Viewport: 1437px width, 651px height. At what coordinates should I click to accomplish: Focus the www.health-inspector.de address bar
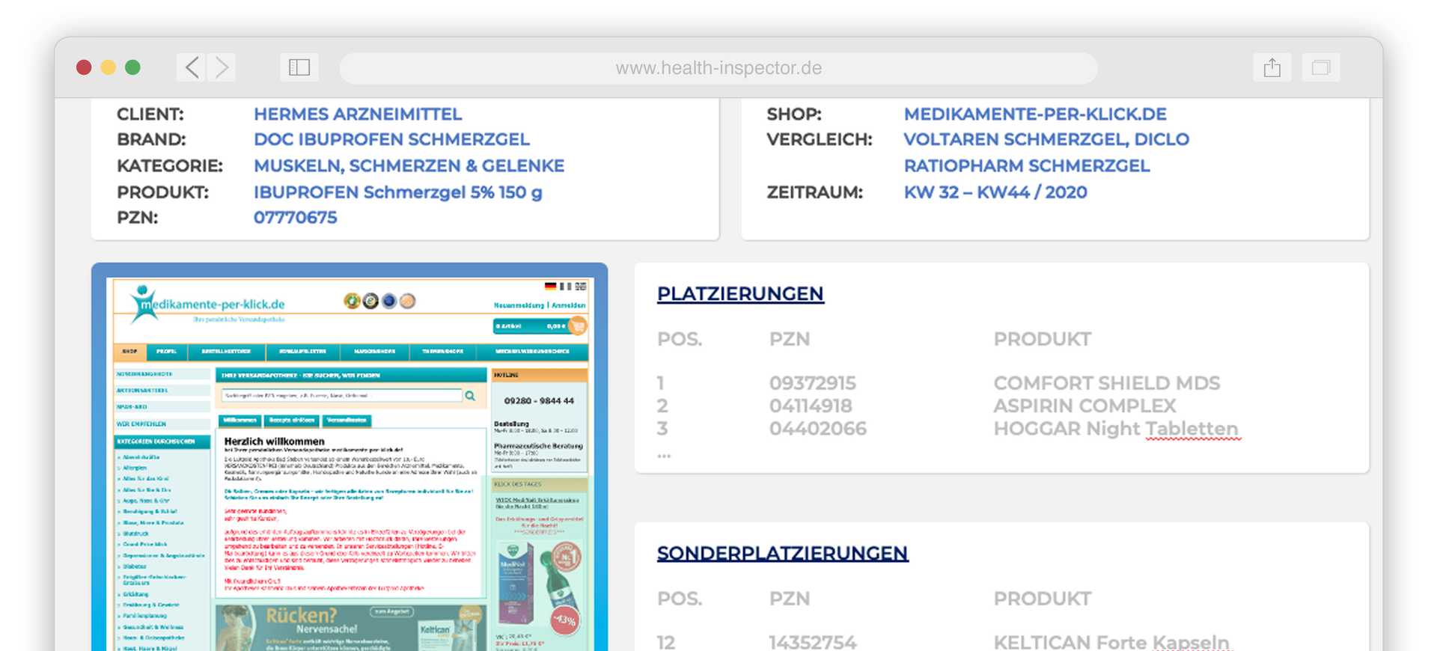(x=718, y=68)
